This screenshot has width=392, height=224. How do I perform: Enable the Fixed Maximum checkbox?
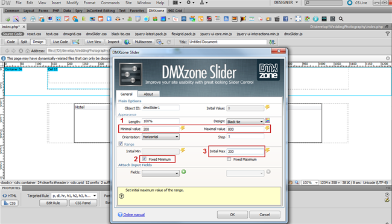(229, 159)
